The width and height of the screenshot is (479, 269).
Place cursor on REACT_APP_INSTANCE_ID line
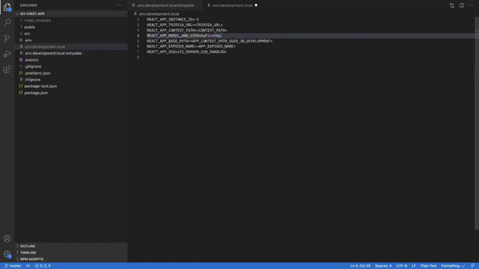(x=173, y=19)
